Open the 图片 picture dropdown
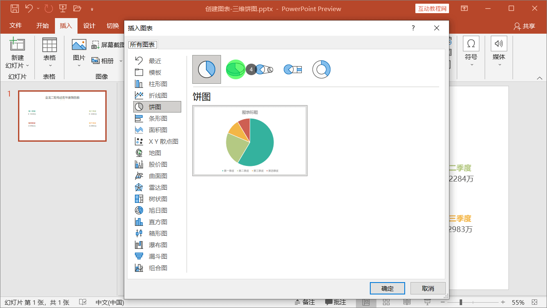The height and width of the screenshot is (308, 547). click(79, 53)
